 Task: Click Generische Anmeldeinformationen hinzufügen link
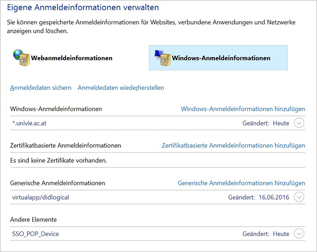point(241,183)
